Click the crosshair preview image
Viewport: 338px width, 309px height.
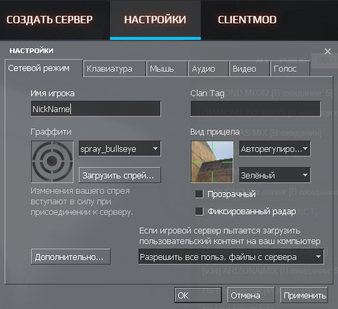point(212,162)
